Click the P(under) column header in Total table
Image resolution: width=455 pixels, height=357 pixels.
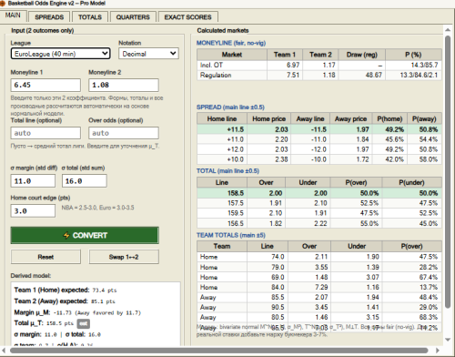411,182
